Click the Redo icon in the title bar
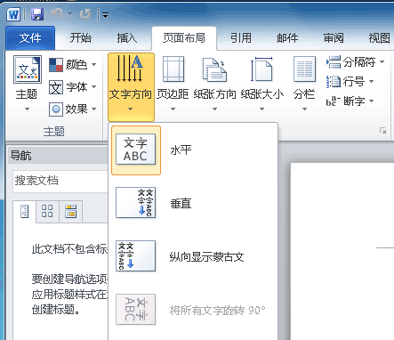The width and height of the screenshot is (394, 340). coord(85,14)
